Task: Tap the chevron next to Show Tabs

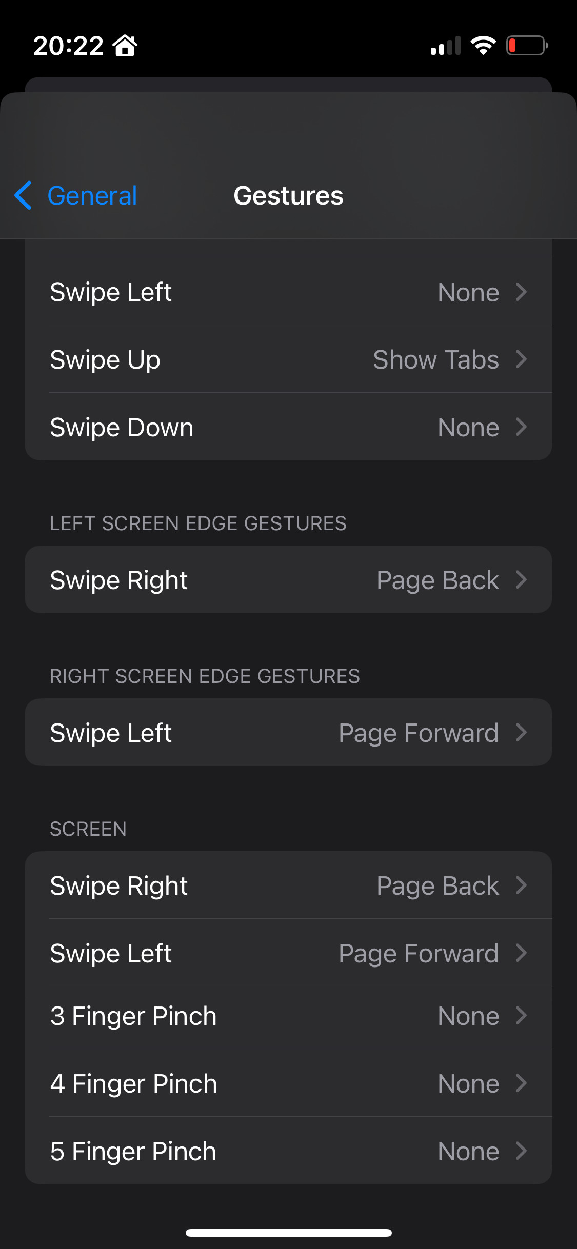Action: point(521,359)
